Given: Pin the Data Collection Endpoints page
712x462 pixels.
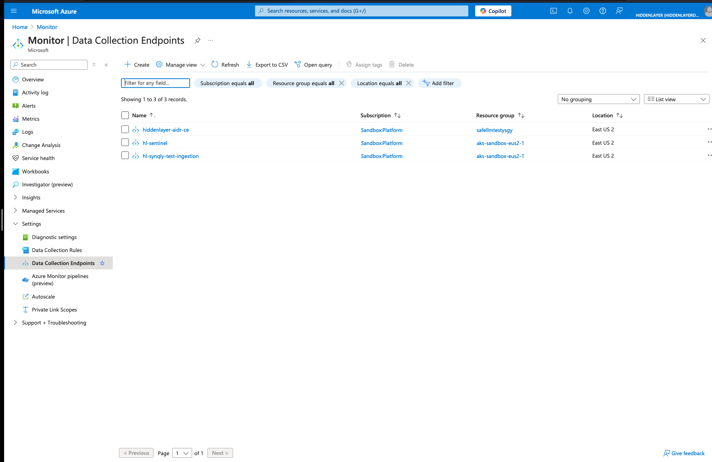Looking at the screenshot, I should click(198, 41).
